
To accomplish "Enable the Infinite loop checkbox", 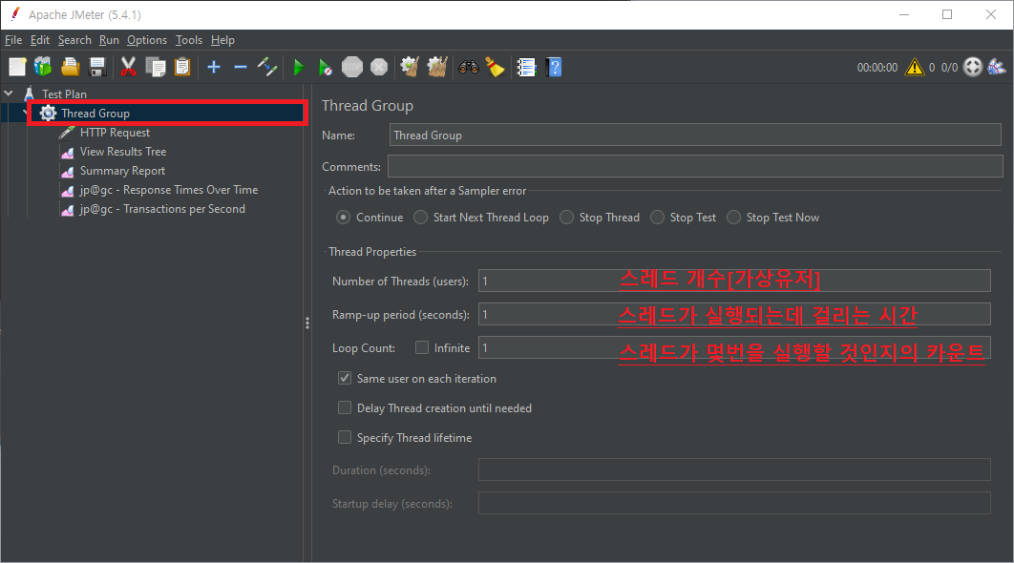I will (x=422, y=347).
